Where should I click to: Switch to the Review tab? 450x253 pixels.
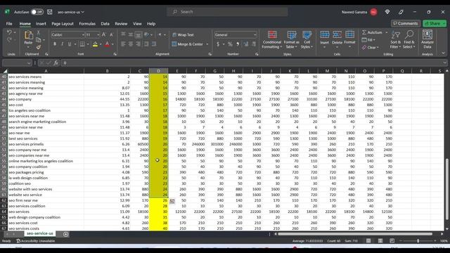coord(121,24)
